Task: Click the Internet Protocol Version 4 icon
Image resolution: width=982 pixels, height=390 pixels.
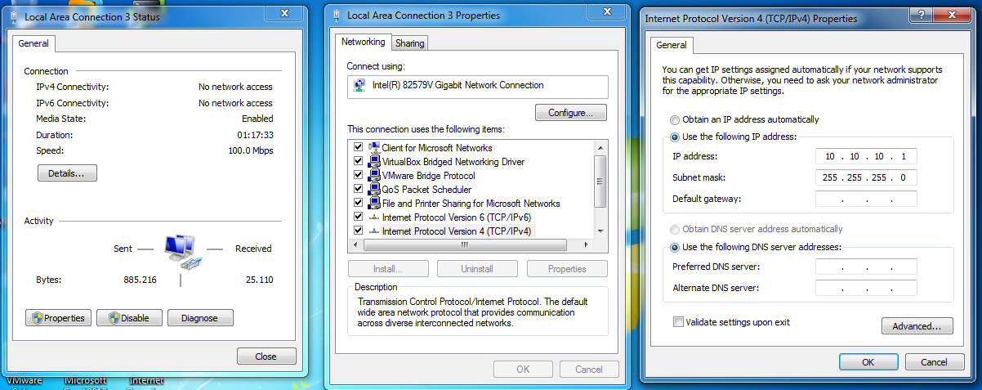Action: (x=374, y=231)
